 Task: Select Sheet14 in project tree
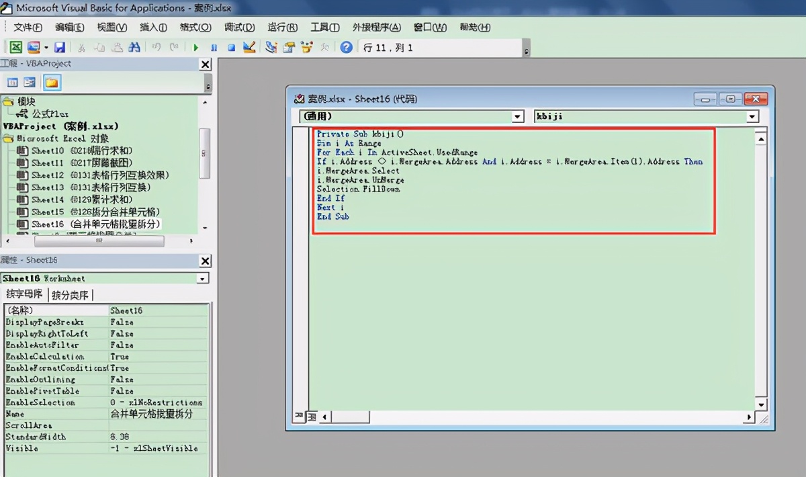82,199
